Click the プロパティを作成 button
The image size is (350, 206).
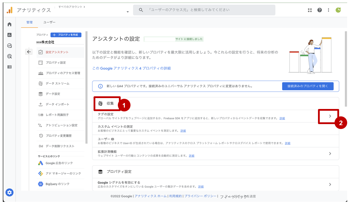click(x=66, y=35)
